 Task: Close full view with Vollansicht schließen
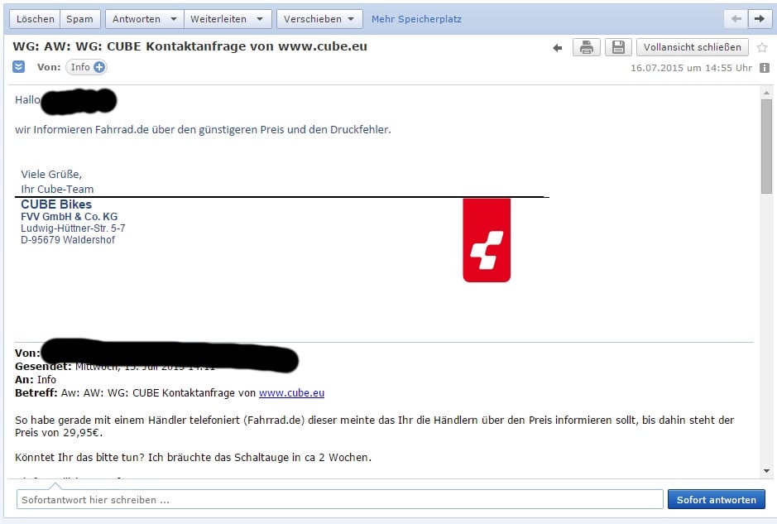point(693,47)
